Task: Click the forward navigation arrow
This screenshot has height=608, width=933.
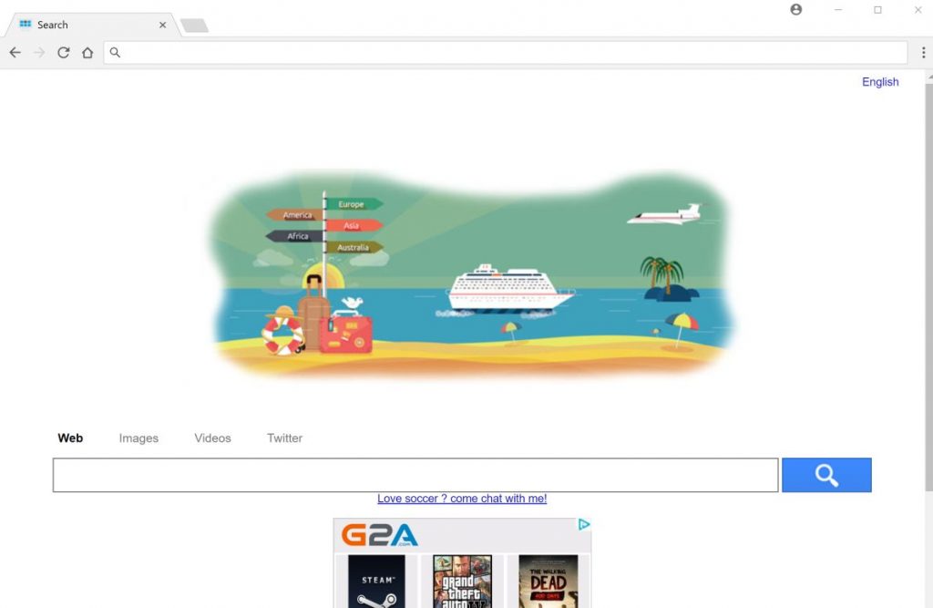Action: point(39,52)
